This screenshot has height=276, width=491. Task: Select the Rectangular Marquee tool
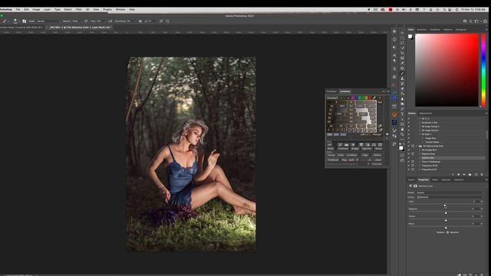[402, 38]
